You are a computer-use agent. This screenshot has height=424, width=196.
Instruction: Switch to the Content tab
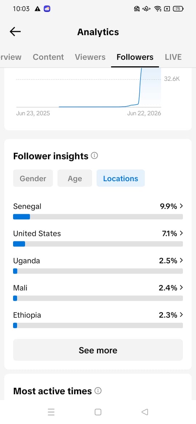[x=49, y=57]
